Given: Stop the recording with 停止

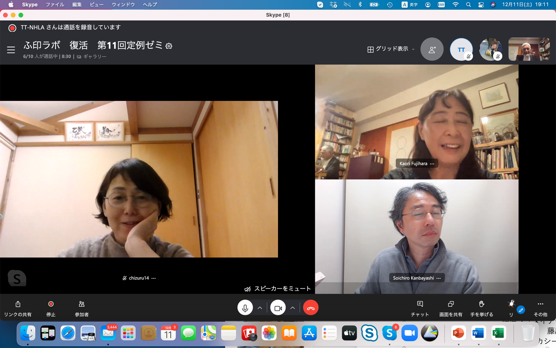Looking at the screenshot, I should [x=51, y=308].
